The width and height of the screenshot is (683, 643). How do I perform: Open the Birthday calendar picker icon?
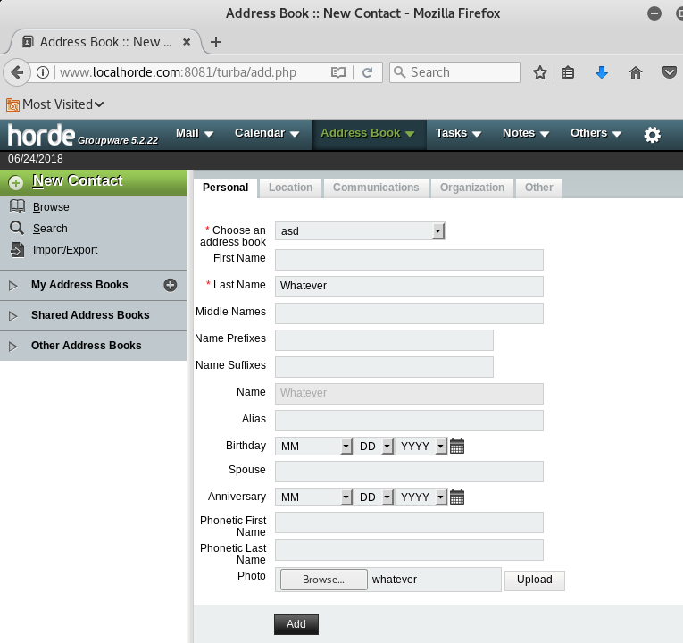tap(457, 447)
